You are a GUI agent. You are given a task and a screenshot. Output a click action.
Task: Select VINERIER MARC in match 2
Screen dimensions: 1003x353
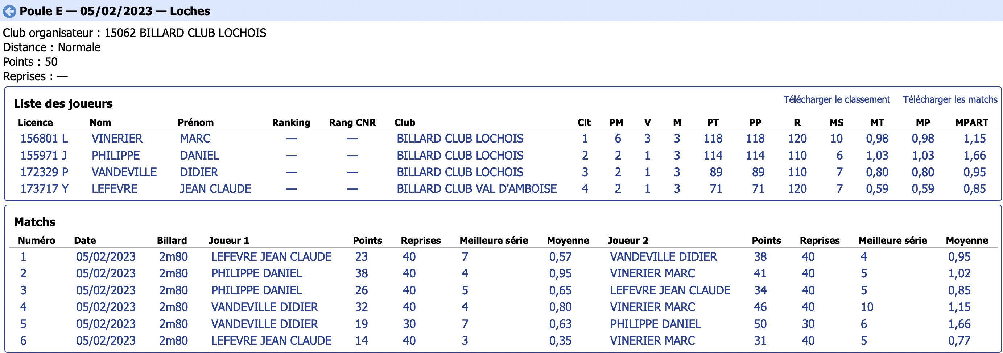tap(652, 273)
